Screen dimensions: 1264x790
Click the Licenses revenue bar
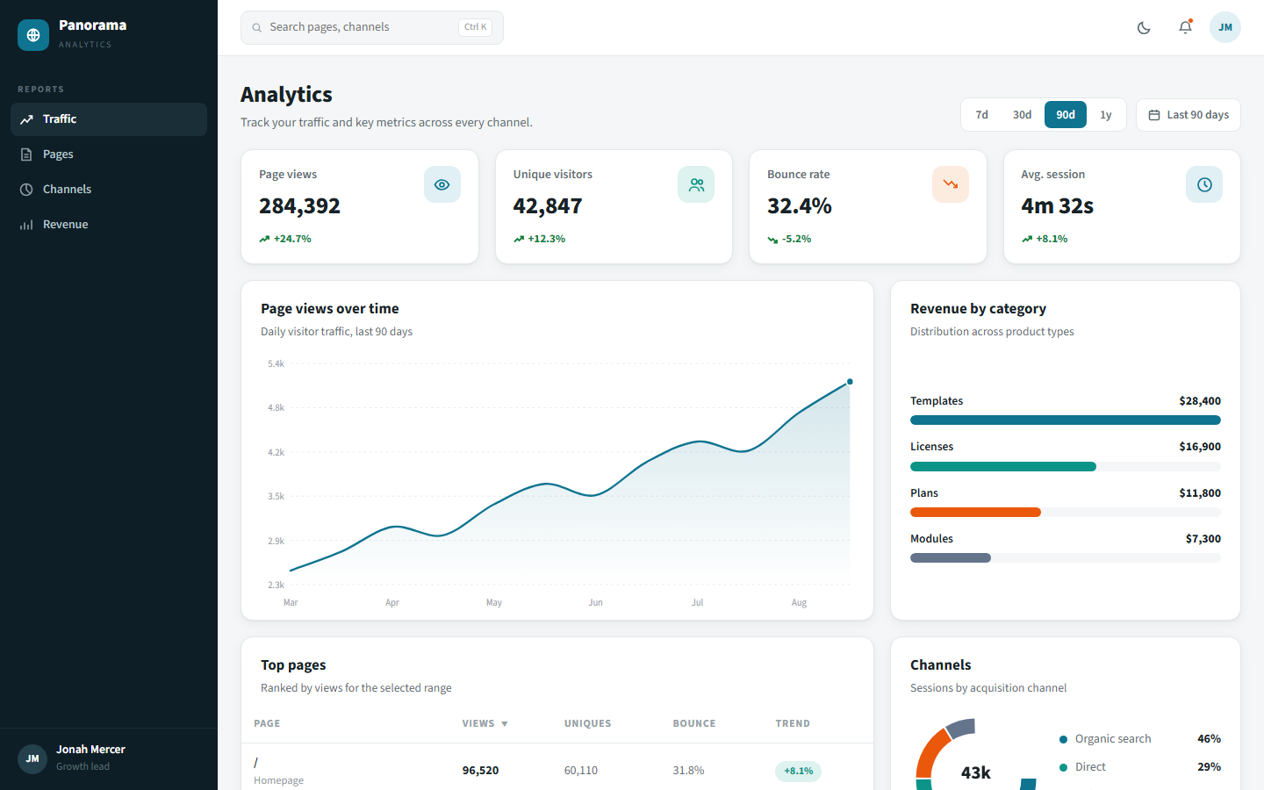click(x=1003, y=467)
